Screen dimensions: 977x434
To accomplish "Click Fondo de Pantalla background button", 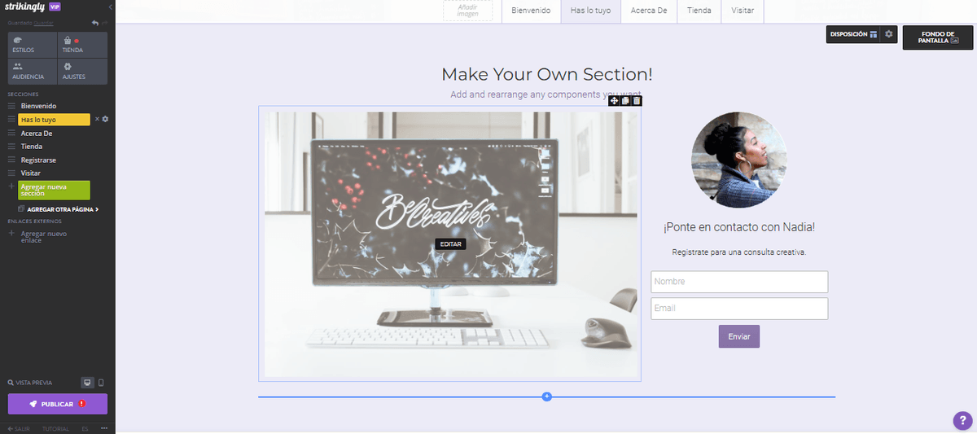I will [938, 37].
